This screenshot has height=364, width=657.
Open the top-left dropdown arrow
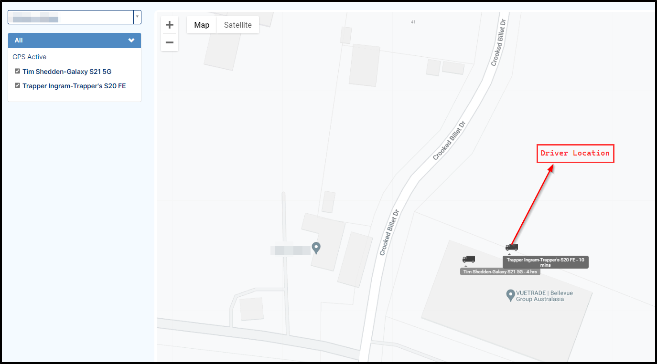pos(137,17)
